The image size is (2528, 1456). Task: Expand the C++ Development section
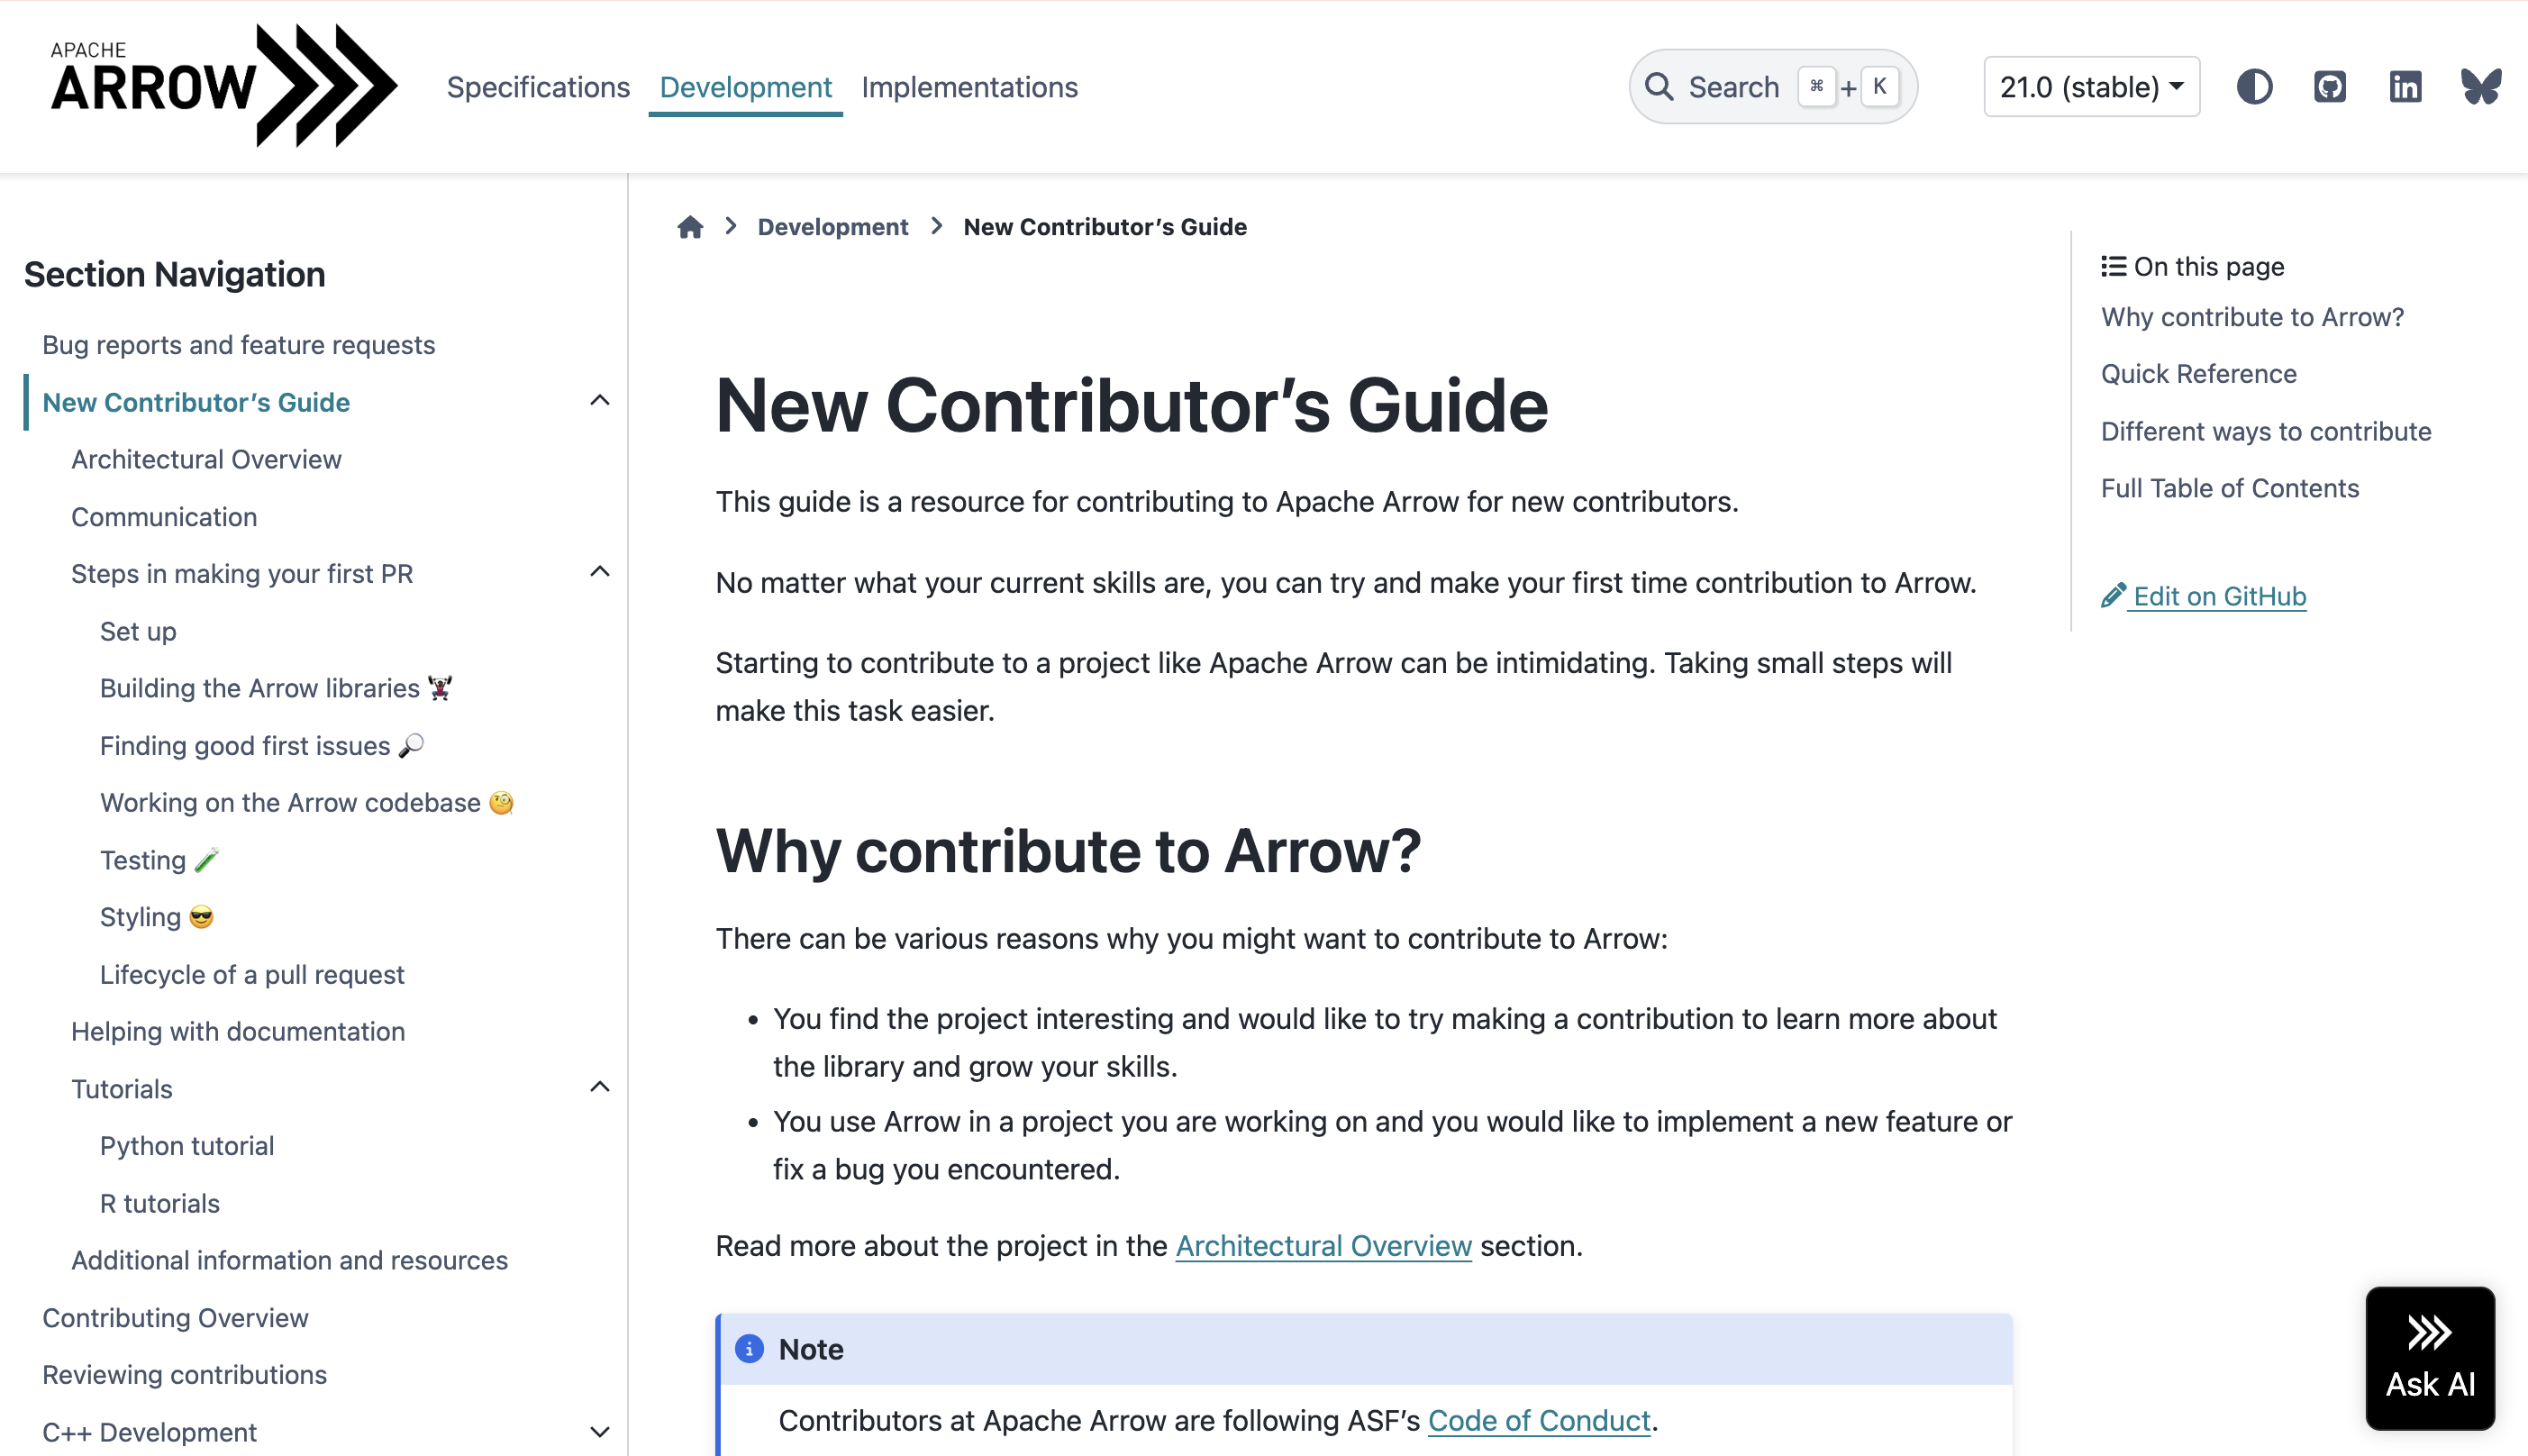click(599, 1431)
